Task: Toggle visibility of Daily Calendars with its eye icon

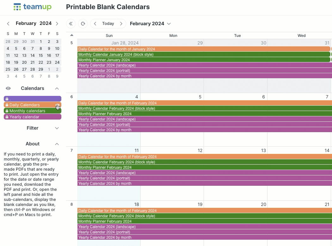Action: pos(58,105)
